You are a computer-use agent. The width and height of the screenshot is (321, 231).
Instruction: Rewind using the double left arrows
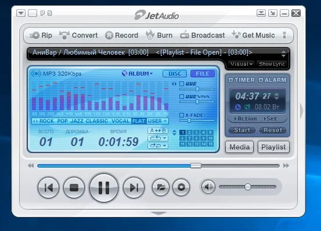[31, 166]
